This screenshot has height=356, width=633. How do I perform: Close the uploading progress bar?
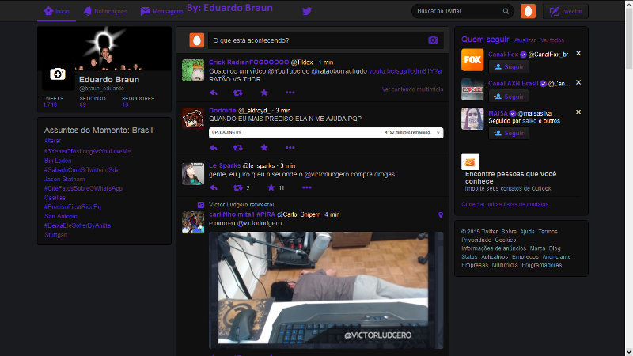click(438, 133)
